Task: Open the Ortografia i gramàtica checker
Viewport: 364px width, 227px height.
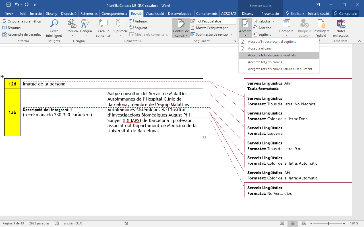Action: click(x=22, y=21)
